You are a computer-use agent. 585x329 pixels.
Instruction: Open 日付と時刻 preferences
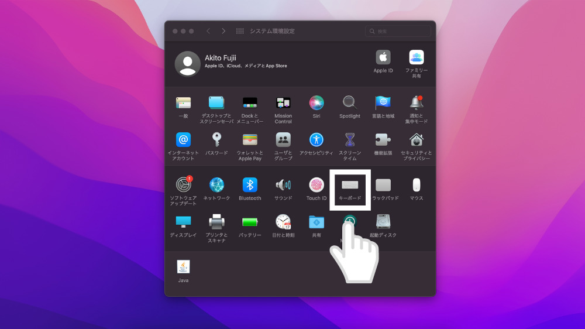(x=283, y=222)
